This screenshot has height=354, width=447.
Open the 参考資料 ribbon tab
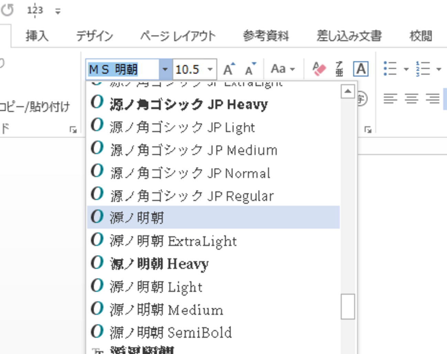click(x=266, y=36)
